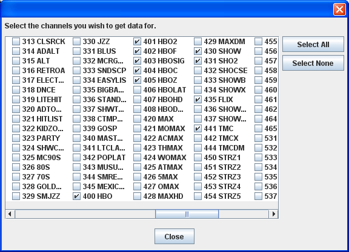Click the Select None button
This screenshot has height=252, width=349.
tap(313, 63)
